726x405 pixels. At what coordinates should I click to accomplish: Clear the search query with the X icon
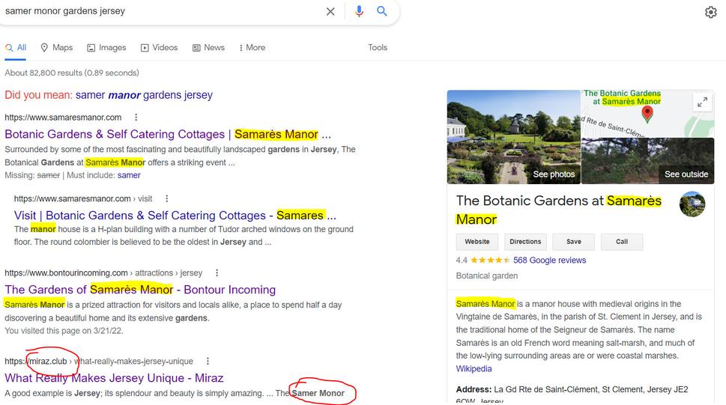pyautogui.click(x=330, y=11)
